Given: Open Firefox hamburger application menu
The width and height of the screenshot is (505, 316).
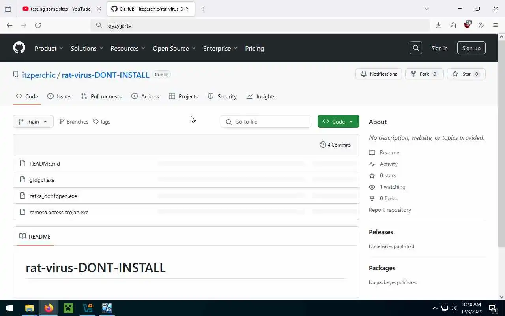Looking at the screenshot, I should (x=496, y=25).
